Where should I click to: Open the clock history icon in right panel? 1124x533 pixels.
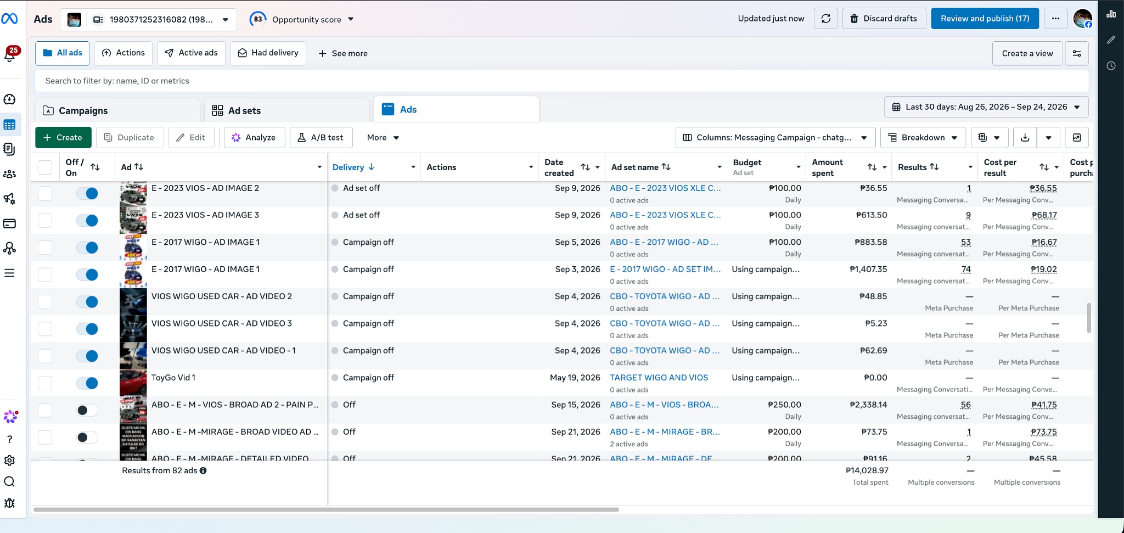pyautogui.click(x=1111, y=66)
